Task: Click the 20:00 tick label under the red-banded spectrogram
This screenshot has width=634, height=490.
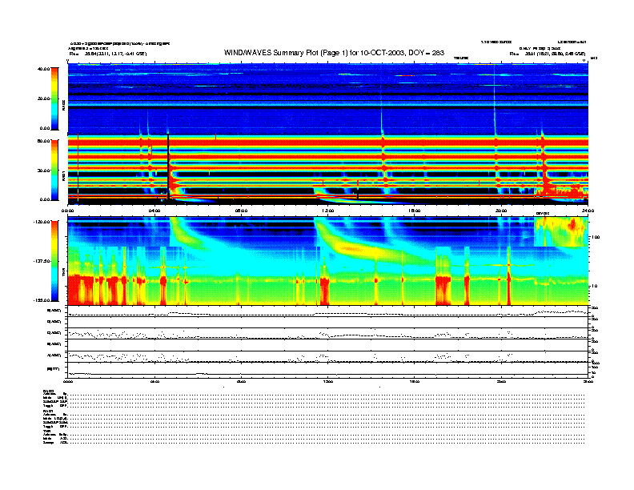Action: [x=501, y=211]
